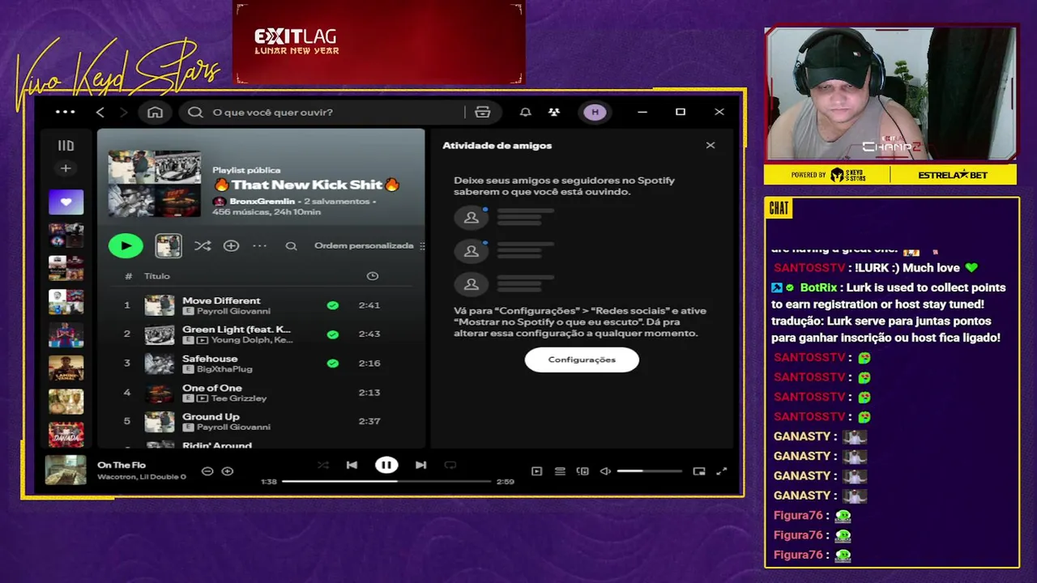Open the "Ordem personalizada" sort dropdown
Viewport: 1037px width, 583px height.
(369, 245)
